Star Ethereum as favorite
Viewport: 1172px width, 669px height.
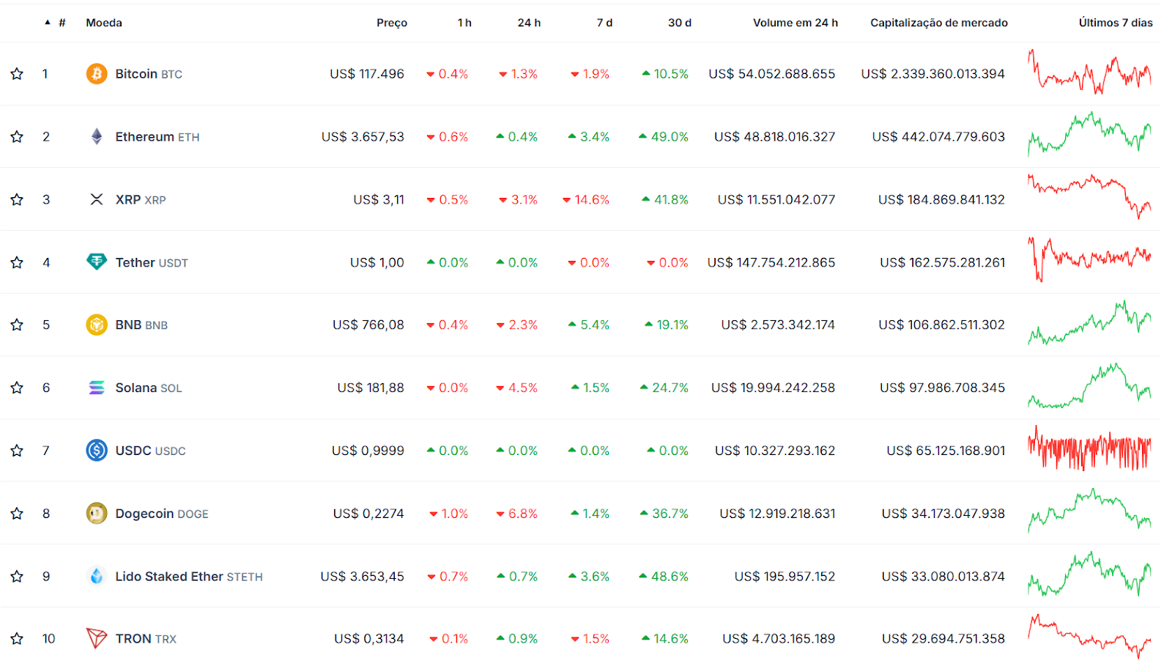[17, 137]
